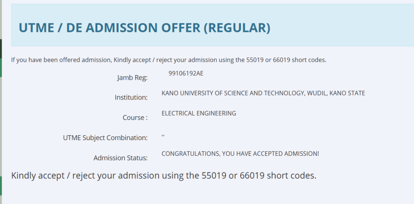The width and height of the screenshot is (414, 204).
Task: Select the ELECTRICAL ENGINEERING course value
Action: pos(199,113)
